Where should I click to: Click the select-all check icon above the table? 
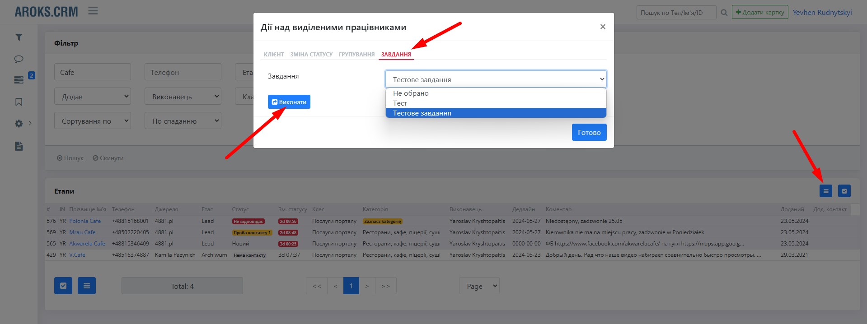pos(844,191)
